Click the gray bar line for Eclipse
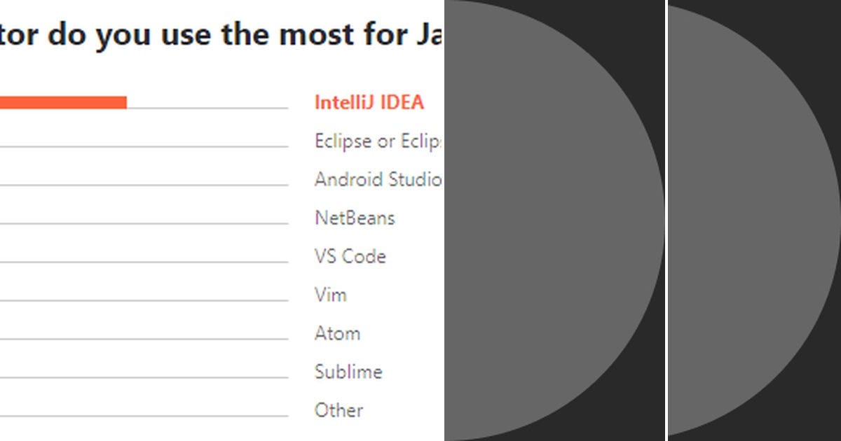This screenshot has height=441, width=841. tap(144, 146)
